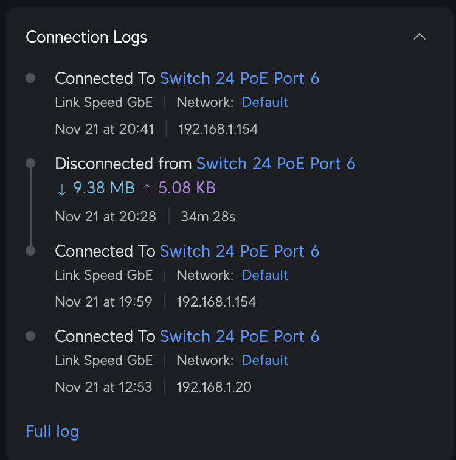Click the IP address 192.168.1.20
This screenshot has width=456, height=460.
click(x=213, y=386)
